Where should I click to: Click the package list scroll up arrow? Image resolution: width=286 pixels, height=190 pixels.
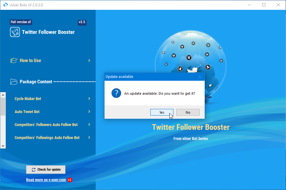3,95
